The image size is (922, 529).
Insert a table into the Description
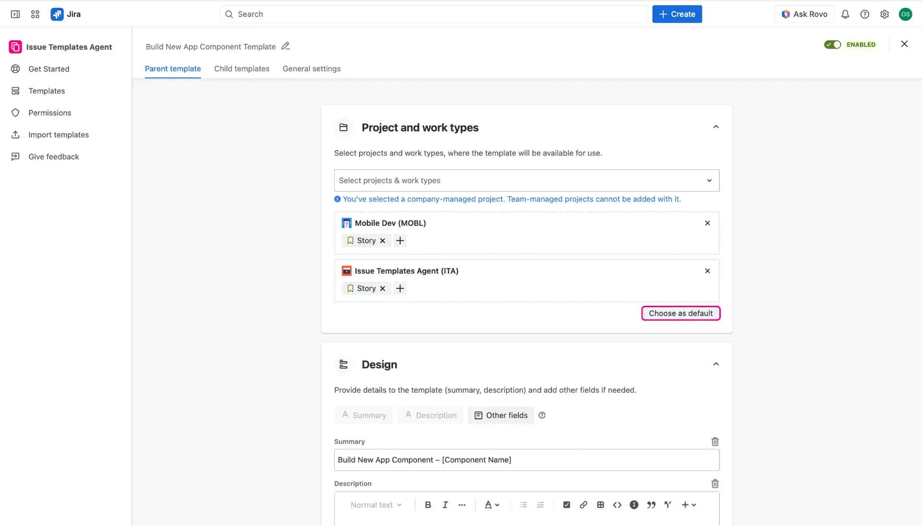600,505
